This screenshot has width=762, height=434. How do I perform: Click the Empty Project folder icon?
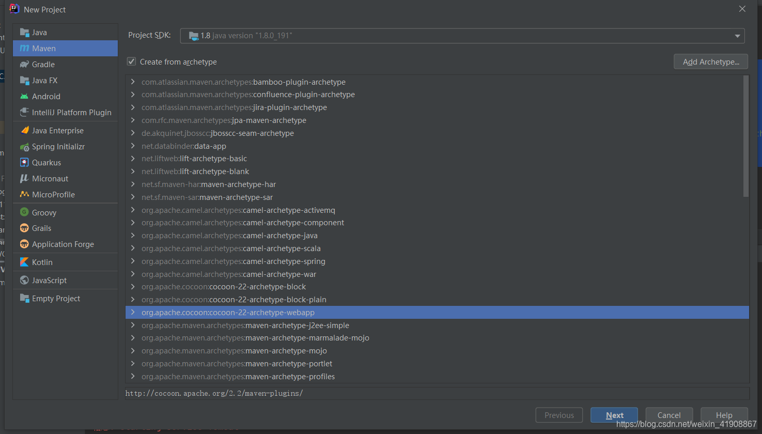coord(24,299)
